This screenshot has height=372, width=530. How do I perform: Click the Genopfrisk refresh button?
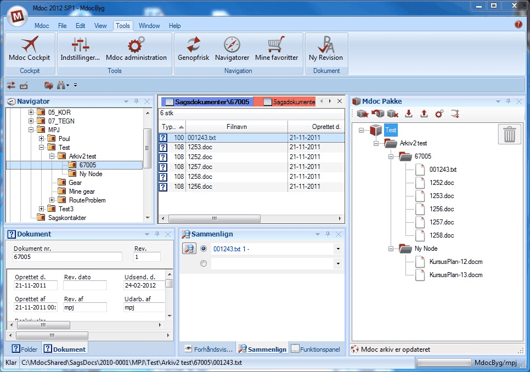[x=193, y=49]
